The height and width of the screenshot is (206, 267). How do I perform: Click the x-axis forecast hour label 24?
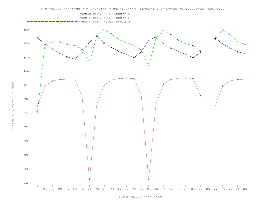click(97, 189)
